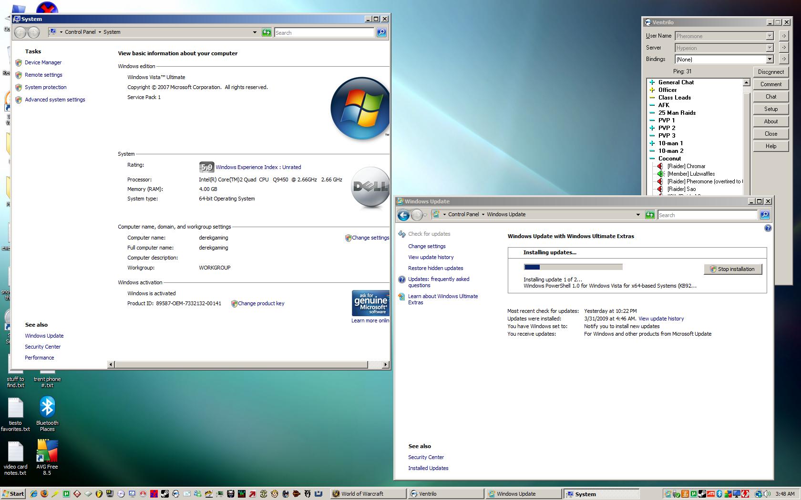Screen dimensions: 801x500
Task: Click View update history link in sidebar
Action: 431,257
